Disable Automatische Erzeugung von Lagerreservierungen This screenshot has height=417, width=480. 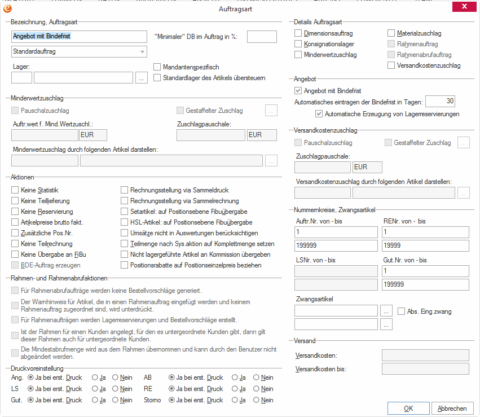pyautogui.click(x=319, y=114)
